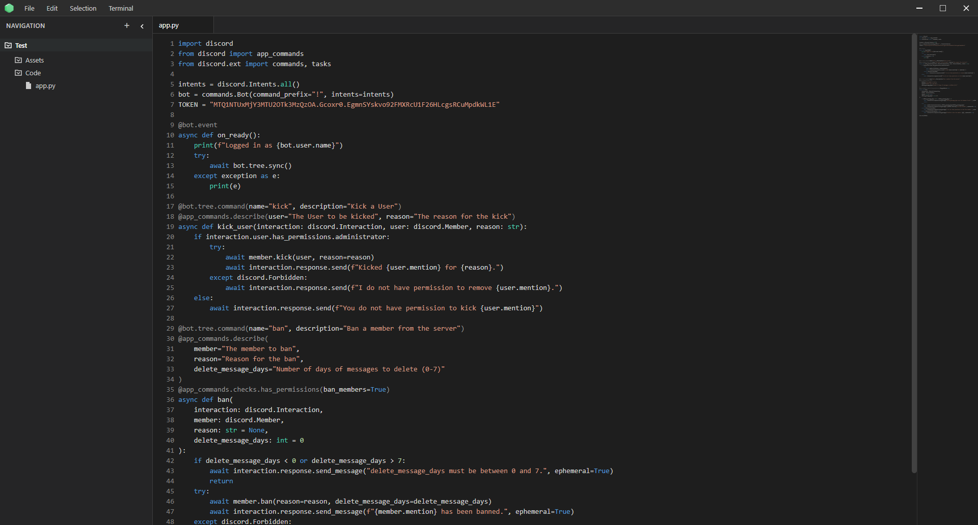Switch to the app.py editor tab
The width and height of the screenshot is (978, 525).
169,25
